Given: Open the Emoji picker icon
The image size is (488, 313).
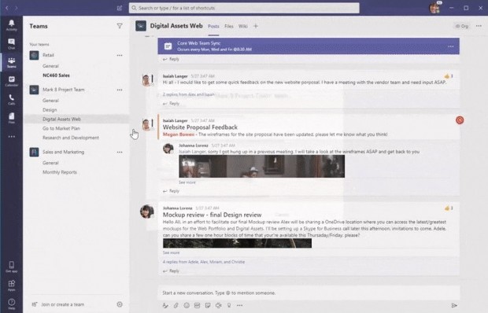Looking at the screenshot, I should pyautogui.click(x=187, y=306).
